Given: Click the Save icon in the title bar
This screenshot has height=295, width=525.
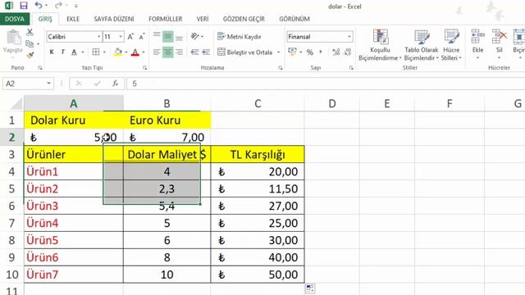Looking at the screenshot, I should pyautogui.click(x=24, y=6).
